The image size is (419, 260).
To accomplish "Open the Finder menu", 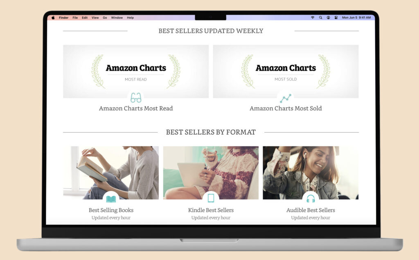I will click(63, 18).
